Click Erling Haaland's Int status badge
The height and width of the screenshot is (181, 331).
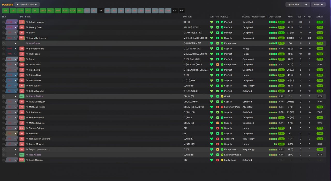tap(22, 22)
